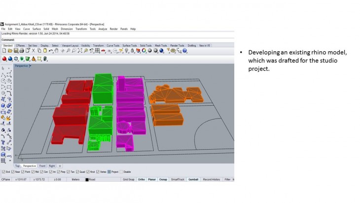
Task: Click the Open file folder icon
Action: click(x=10, y=50)
